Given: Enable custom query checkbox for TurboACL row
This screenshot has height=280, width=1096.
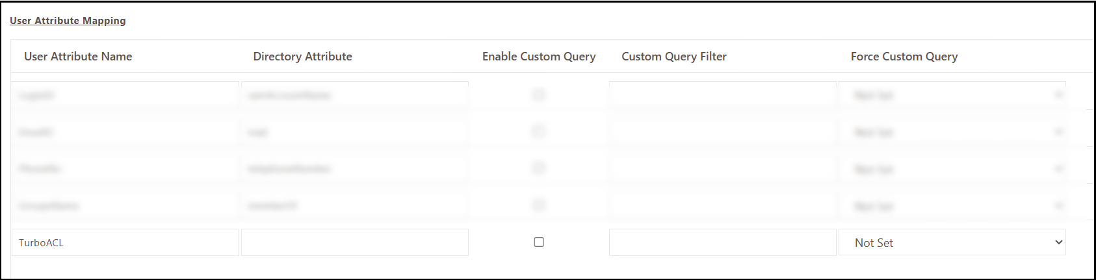Looking at the screenshot, I should point(539,242).
